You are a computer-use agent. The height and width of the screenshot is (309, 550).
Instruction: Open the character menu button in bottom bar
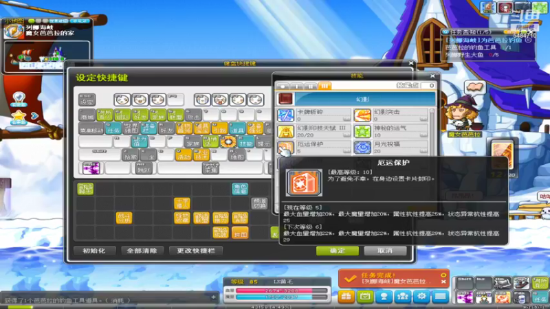384,297
